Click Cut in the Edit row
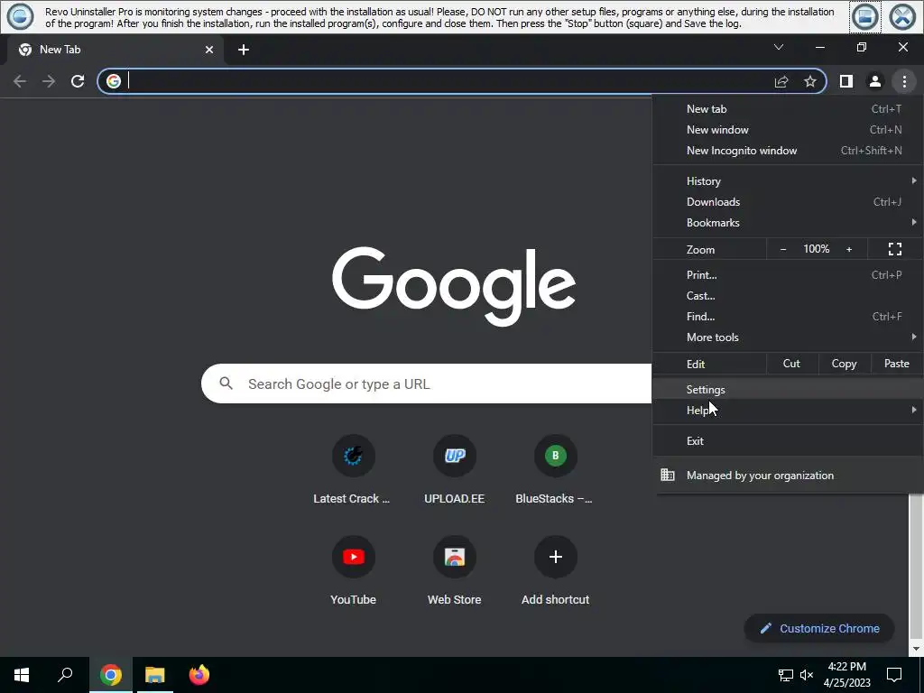 [x=791, y=364]
